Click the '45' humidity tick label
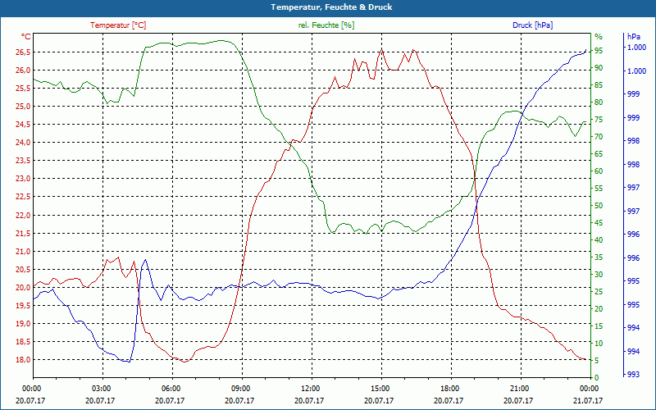Viewport: 656px width, 410px height. tap(599, 222)
